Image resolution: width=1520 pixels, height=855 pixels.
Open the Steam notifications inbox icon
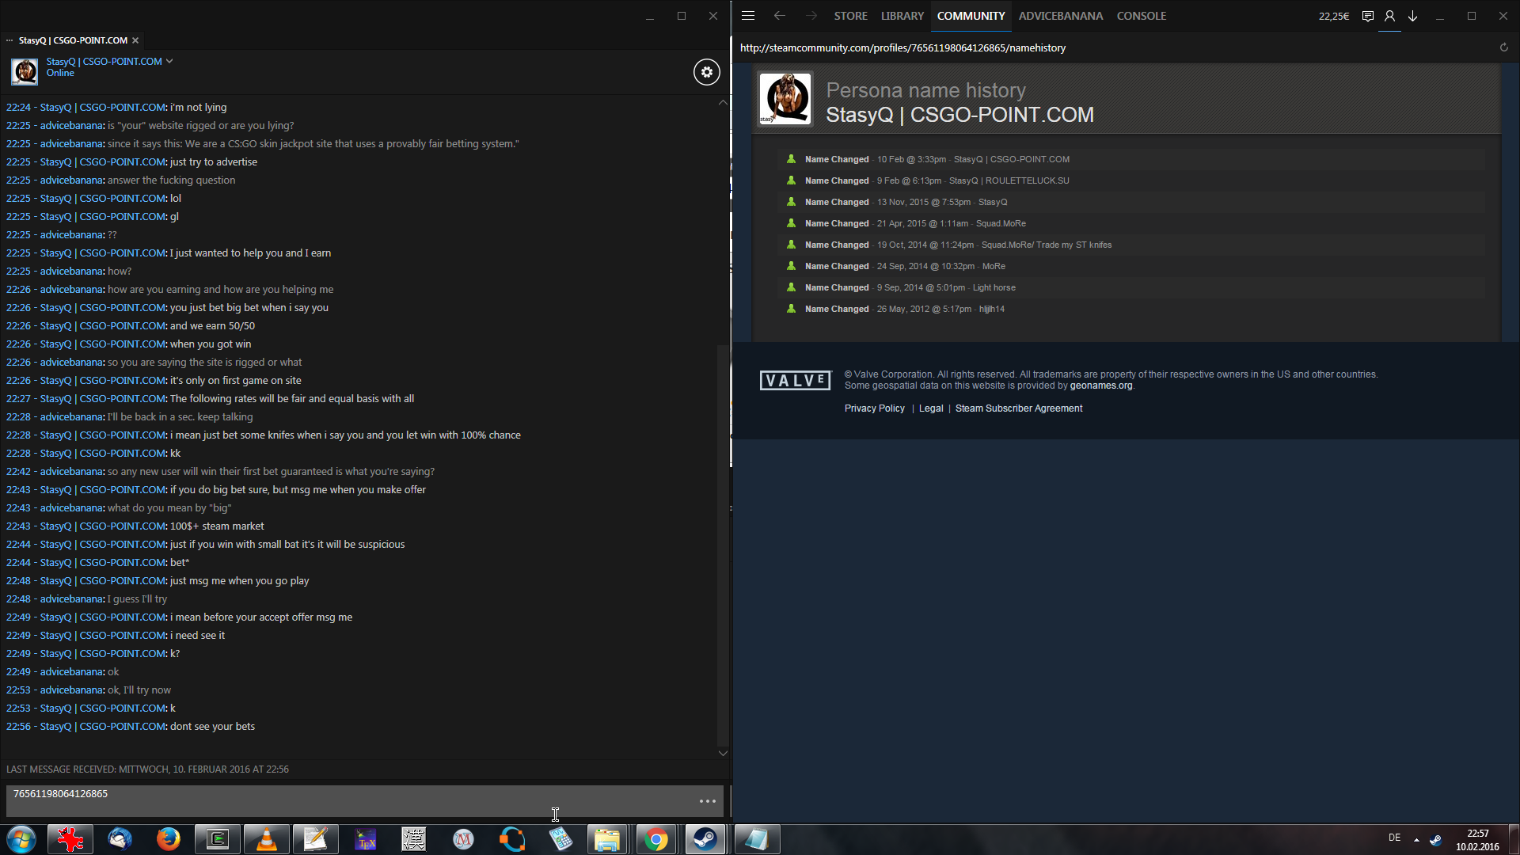(x=1367, y=16)
